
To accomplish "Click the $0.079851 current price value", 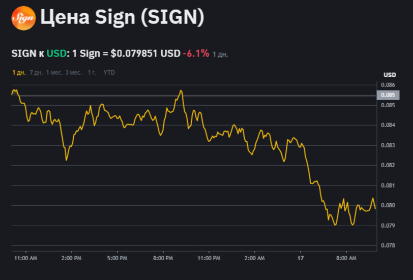I will [134, 53].
